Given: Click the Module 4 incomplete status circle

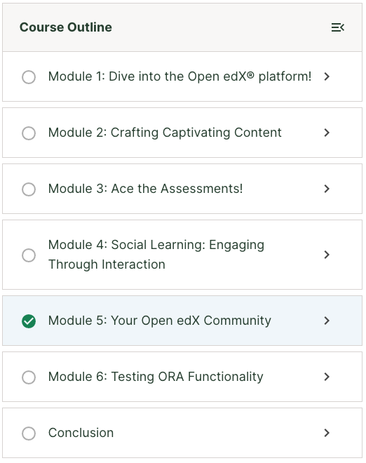Looking at the screenshot, I should [29, 255].
